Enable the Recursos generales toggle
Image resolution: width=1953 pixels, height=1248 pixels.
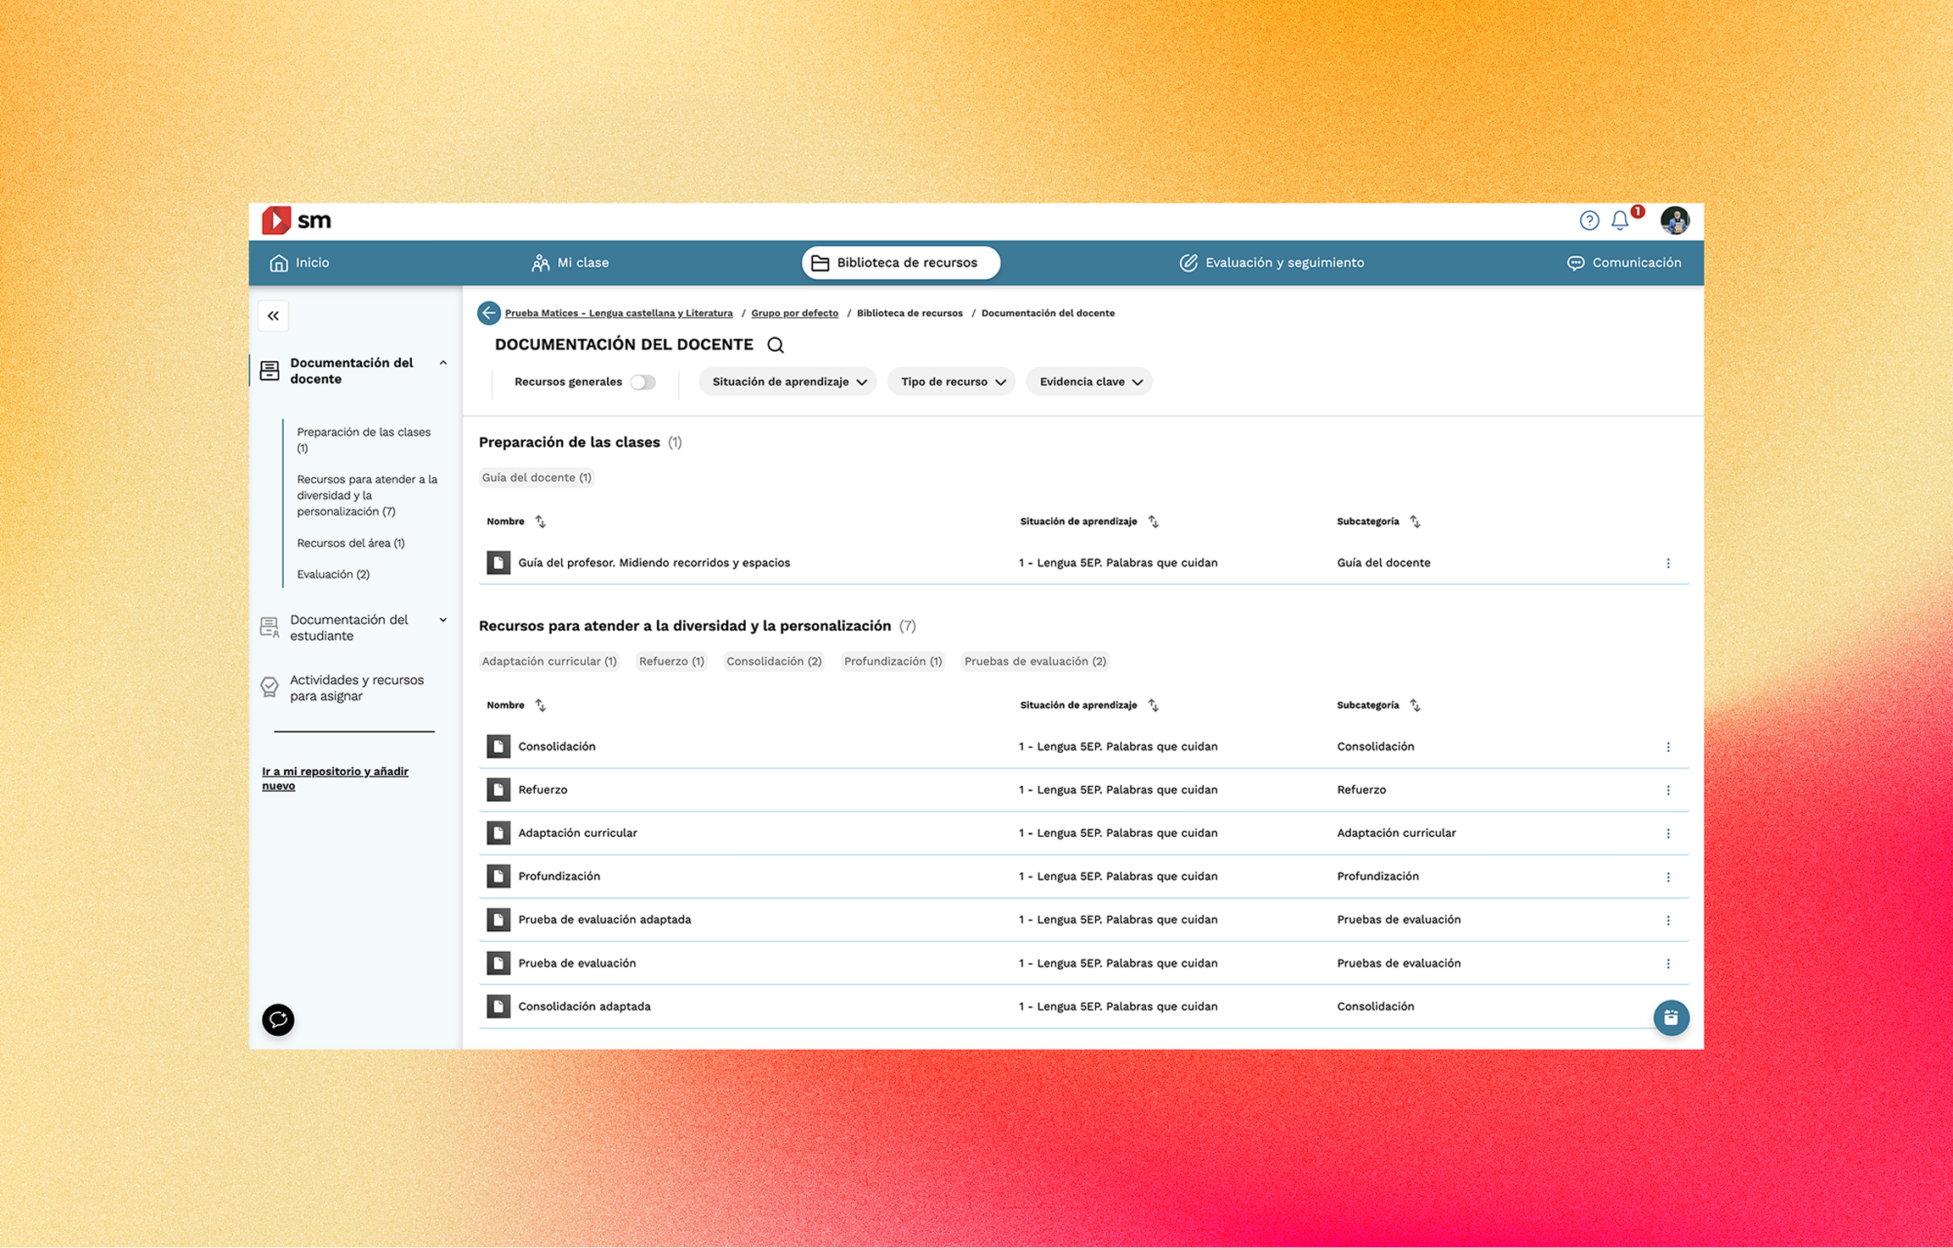(x=643, y=382)
